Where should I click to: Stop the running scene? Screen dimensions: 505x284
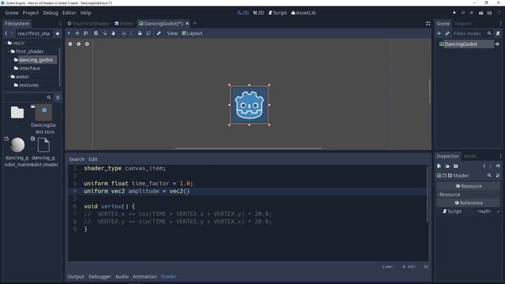pyautogui.click(x=472, y=13)
